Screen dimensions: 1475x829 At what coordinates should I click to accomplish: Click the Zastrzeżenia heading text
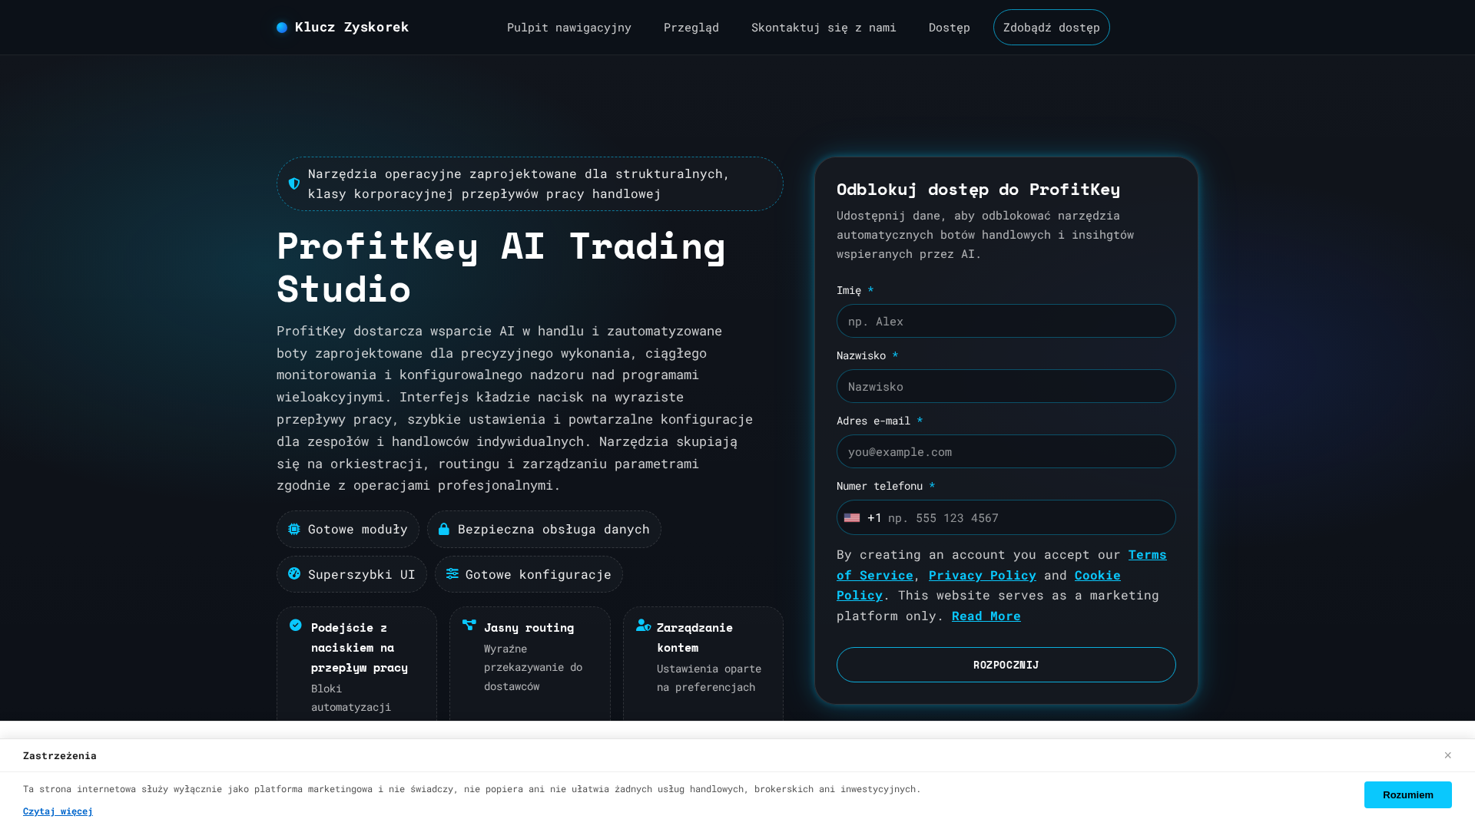60,756
